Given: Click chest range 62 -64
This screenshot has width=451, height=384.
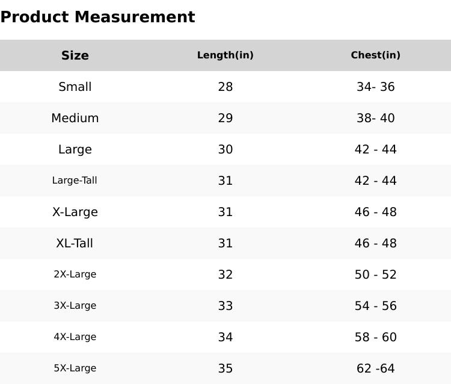Looking at the screenshot, I should [x=376, y=368].
